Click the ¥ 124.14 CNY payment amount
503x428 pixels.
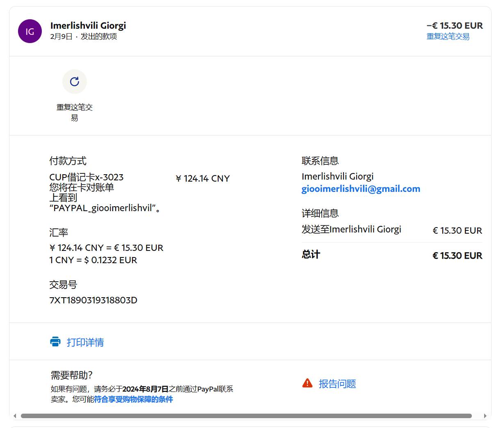click(203, 178)
